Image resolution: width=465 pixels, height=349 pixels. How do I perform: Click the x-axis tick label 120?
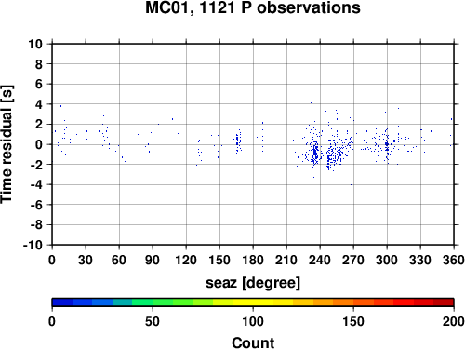(186, 260)
